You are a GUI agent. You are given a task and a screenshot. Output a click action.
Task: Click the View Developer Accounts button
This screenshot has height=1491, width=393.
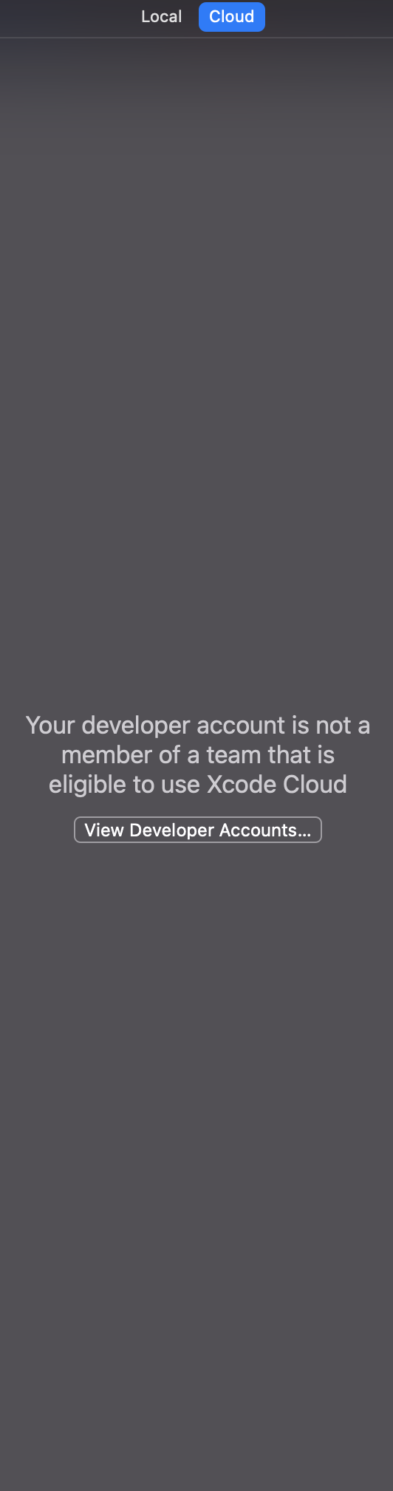[198, 830]
